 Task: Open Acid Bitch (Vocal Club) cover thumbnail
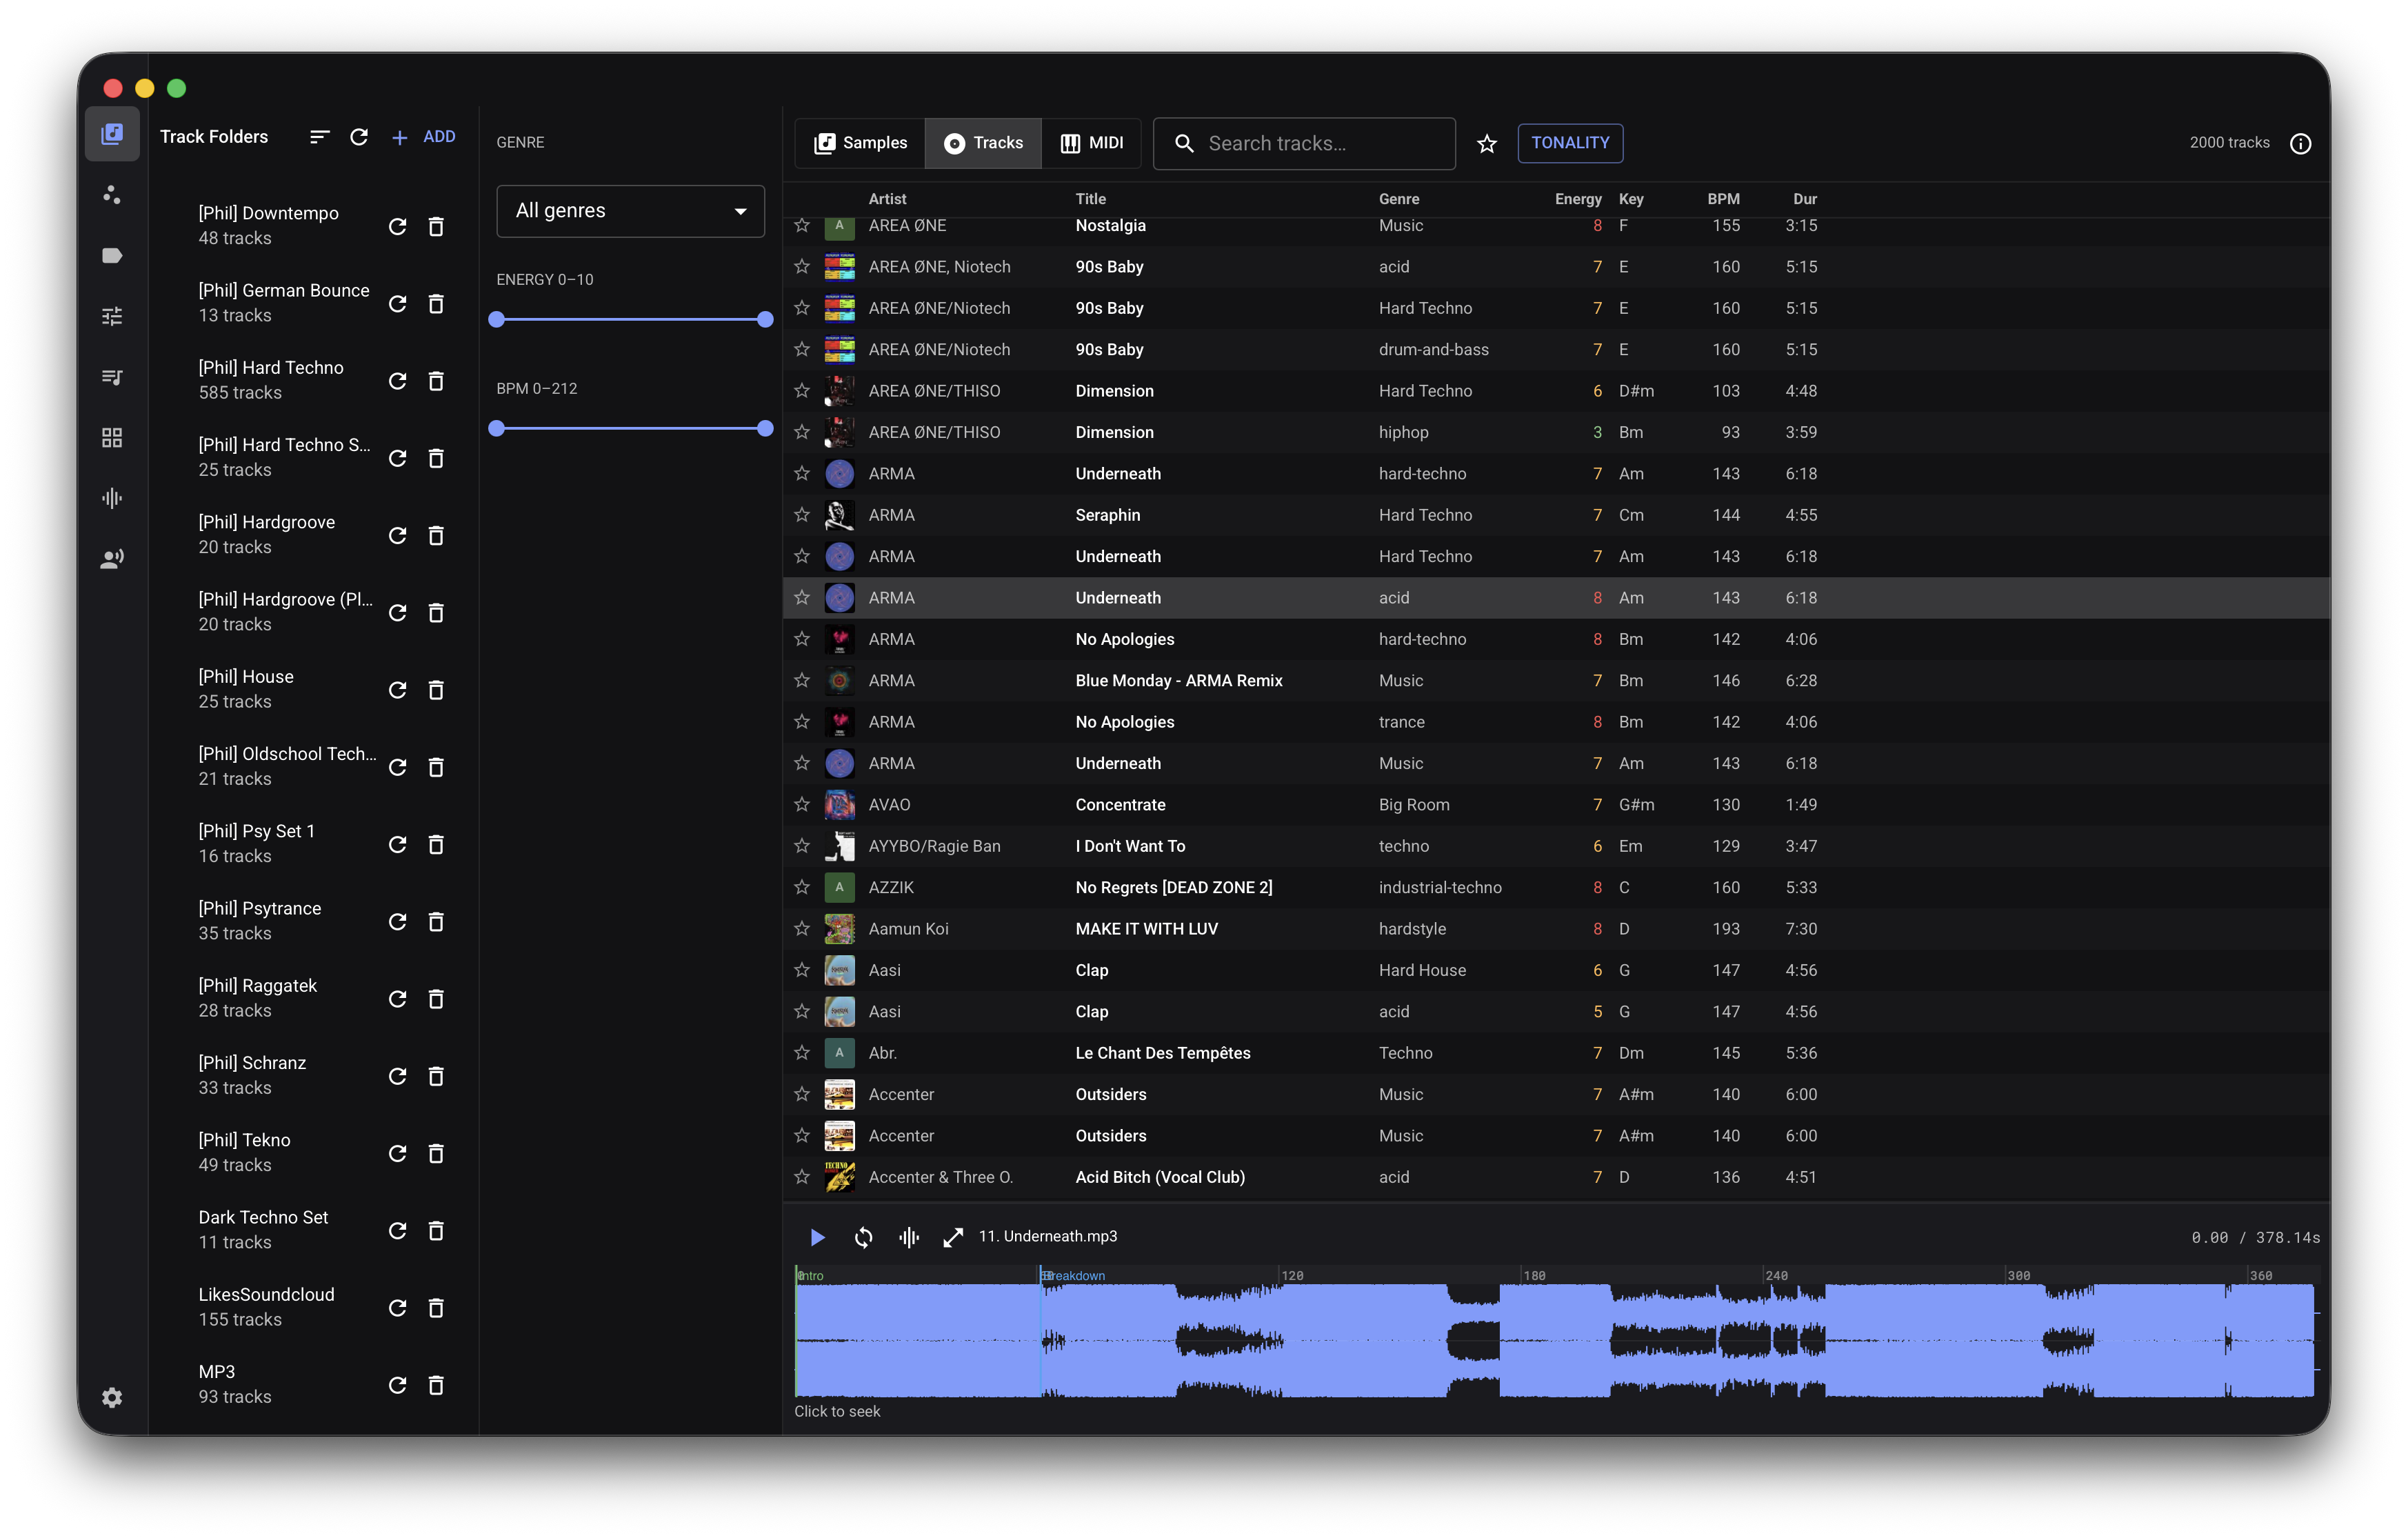pos(839,1177)
